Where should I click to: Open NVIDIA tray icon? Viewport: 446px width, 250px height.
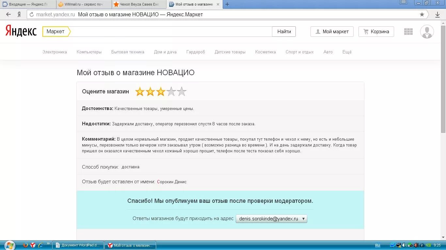[428, 245]
